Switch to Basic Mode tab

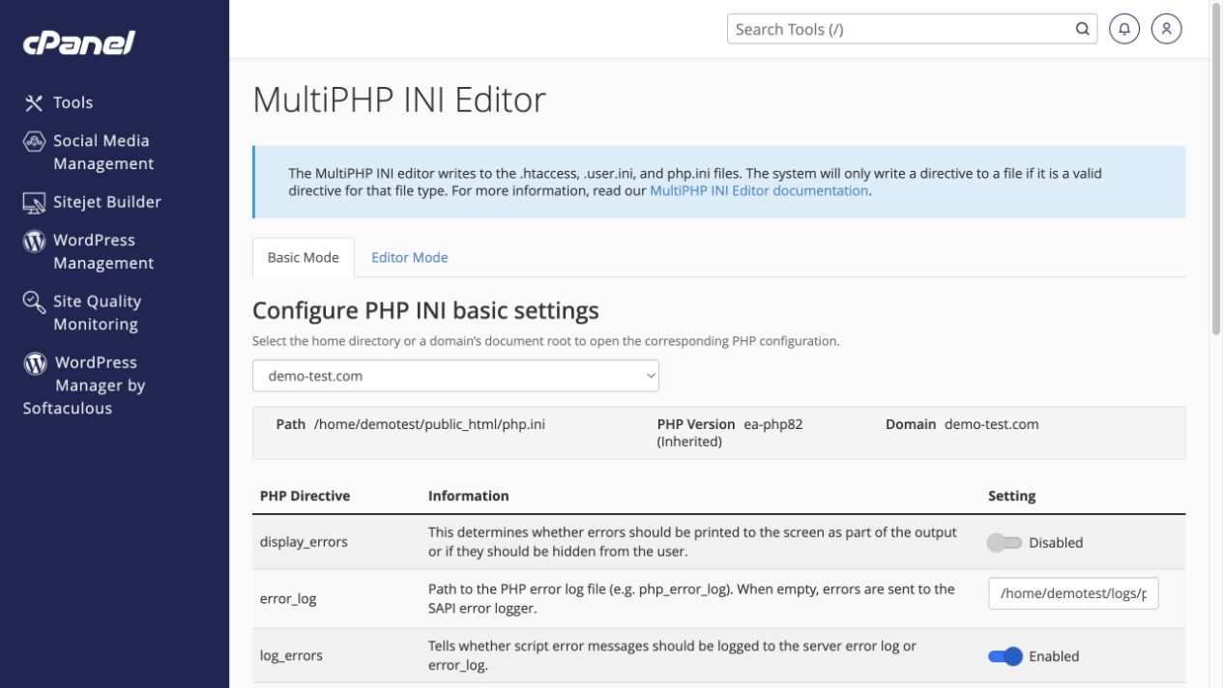(304, 257)
